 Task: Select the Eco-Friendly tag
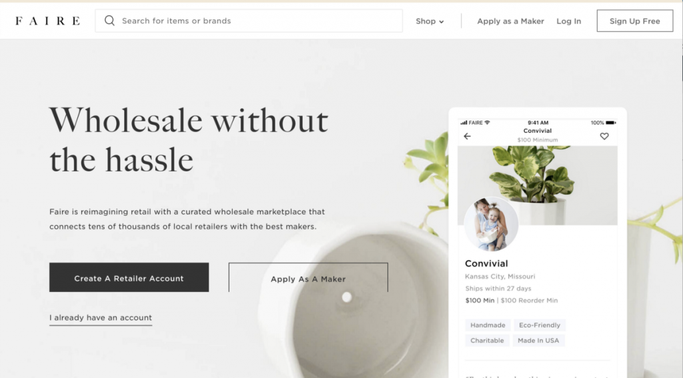point(539,325)
